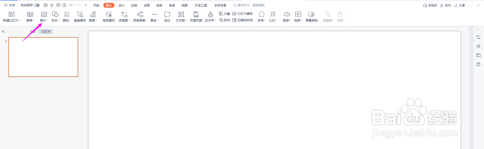Insert a Text Box icon
The height and width of the screenshot is (149, 484).
click(x=181, y=14)
